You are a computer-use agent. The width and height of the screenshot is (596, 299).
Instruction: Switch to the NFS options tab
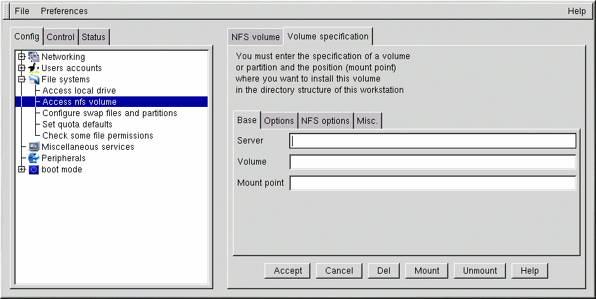pos(325,121)
